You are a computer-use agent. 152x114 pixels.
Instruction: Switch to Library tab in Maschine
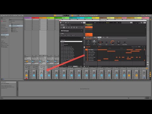tap(62, 25)
